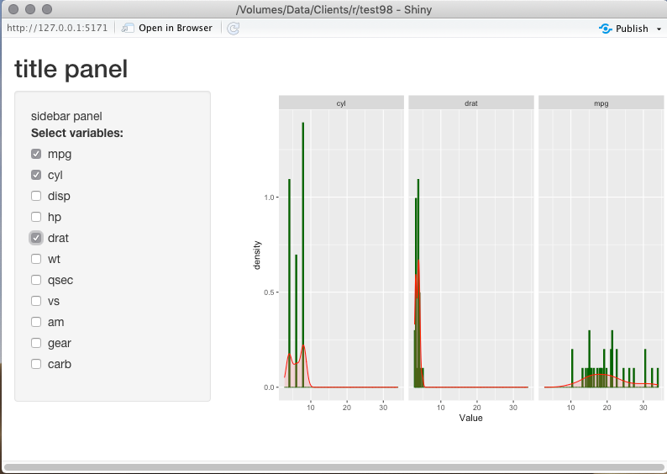
Task: Click the 'Select variables:' label
Action: coord(77,133)
